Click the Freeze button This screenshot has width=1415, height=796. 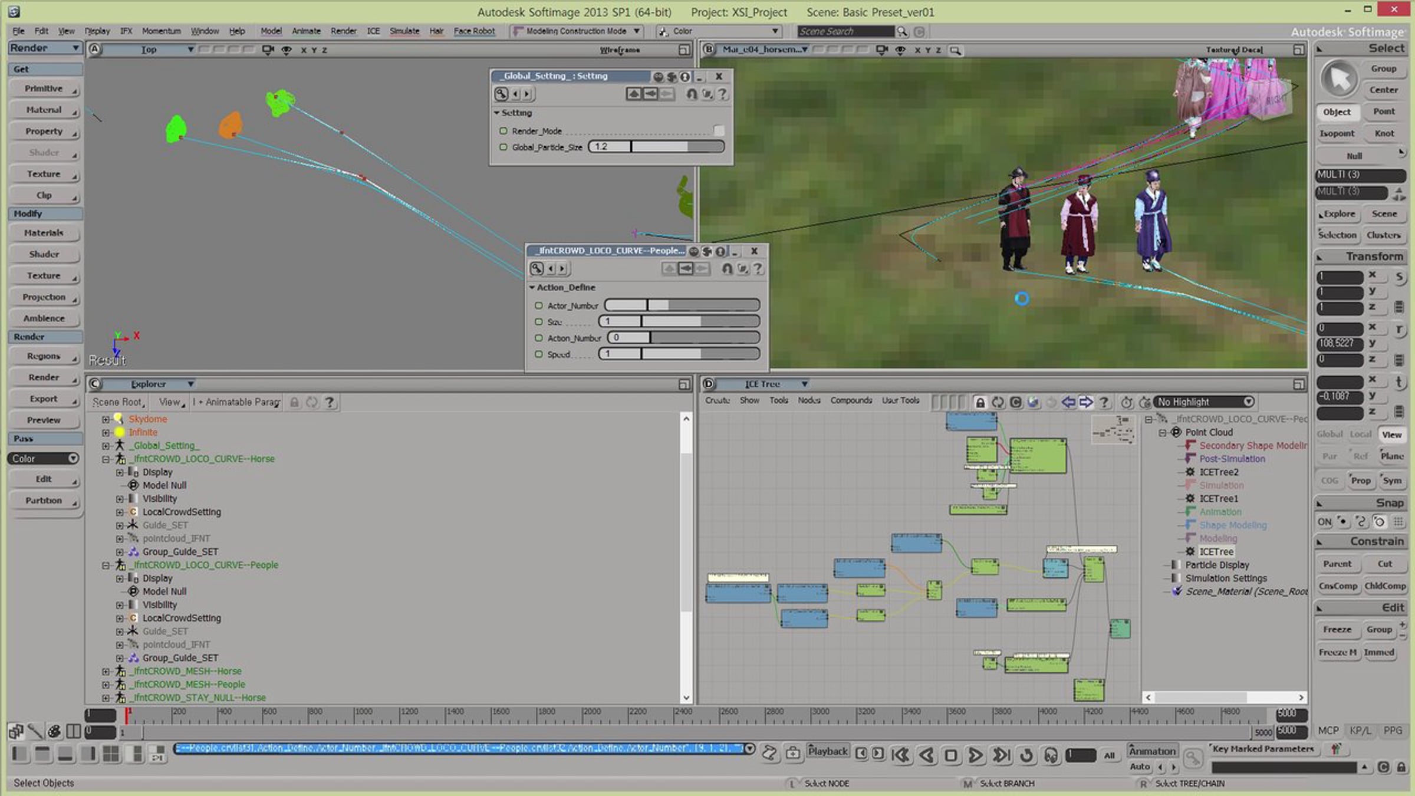tap(1337, 630)
